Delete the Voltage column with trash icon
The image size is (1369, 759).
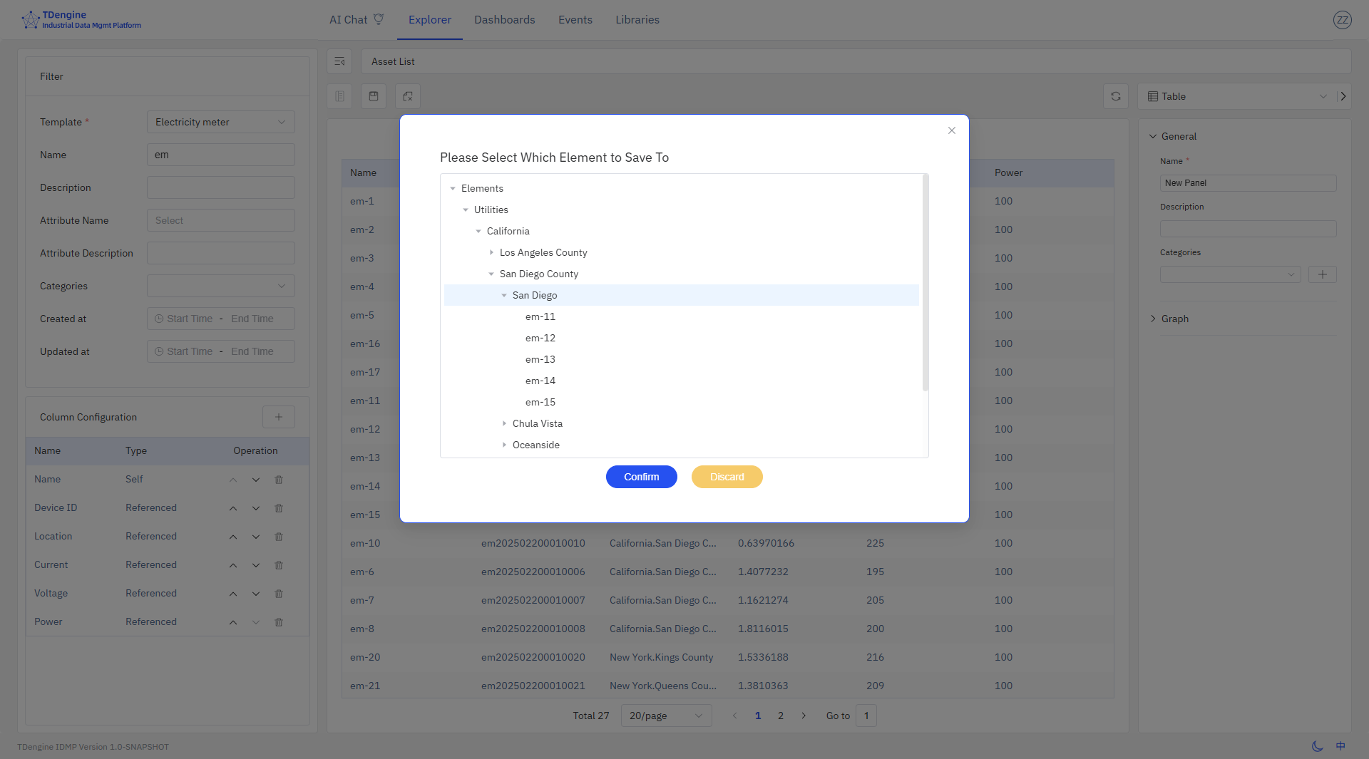click(279, 593)
